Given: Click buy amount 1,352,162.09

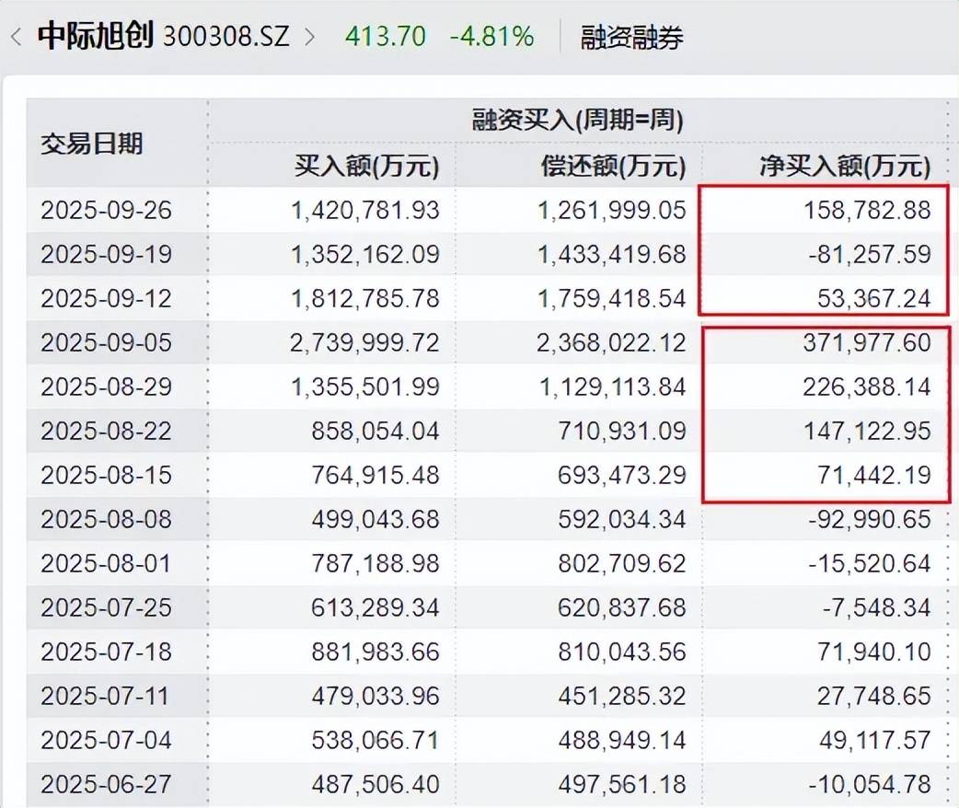Looking at the screenshot, I should 365,254.
